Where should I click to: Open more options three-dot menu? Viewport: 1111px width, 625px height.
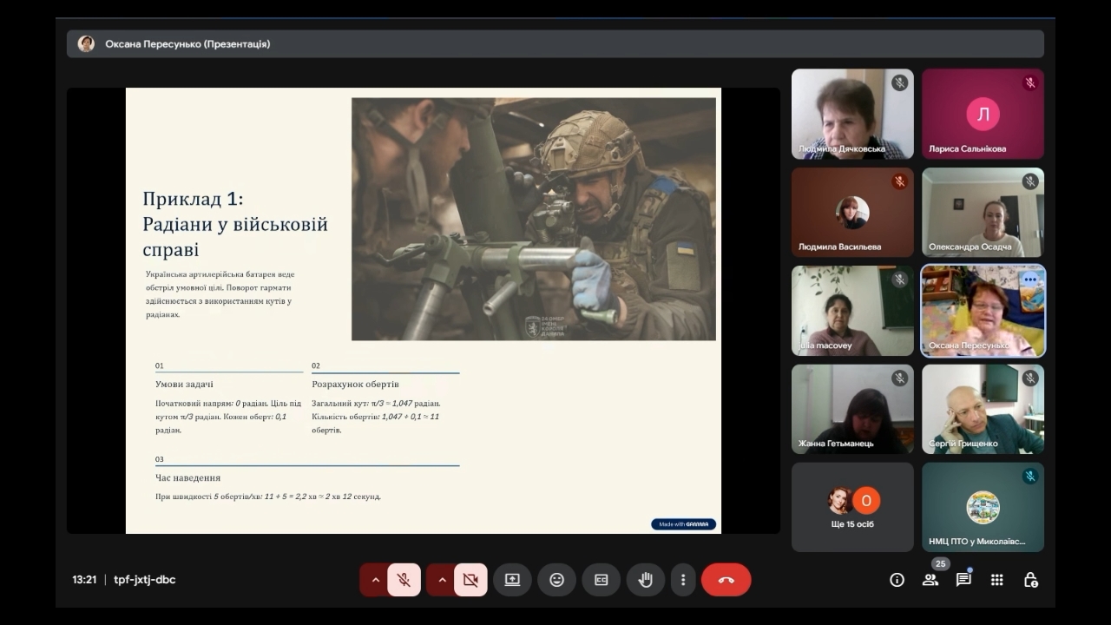tap(683, 580)
